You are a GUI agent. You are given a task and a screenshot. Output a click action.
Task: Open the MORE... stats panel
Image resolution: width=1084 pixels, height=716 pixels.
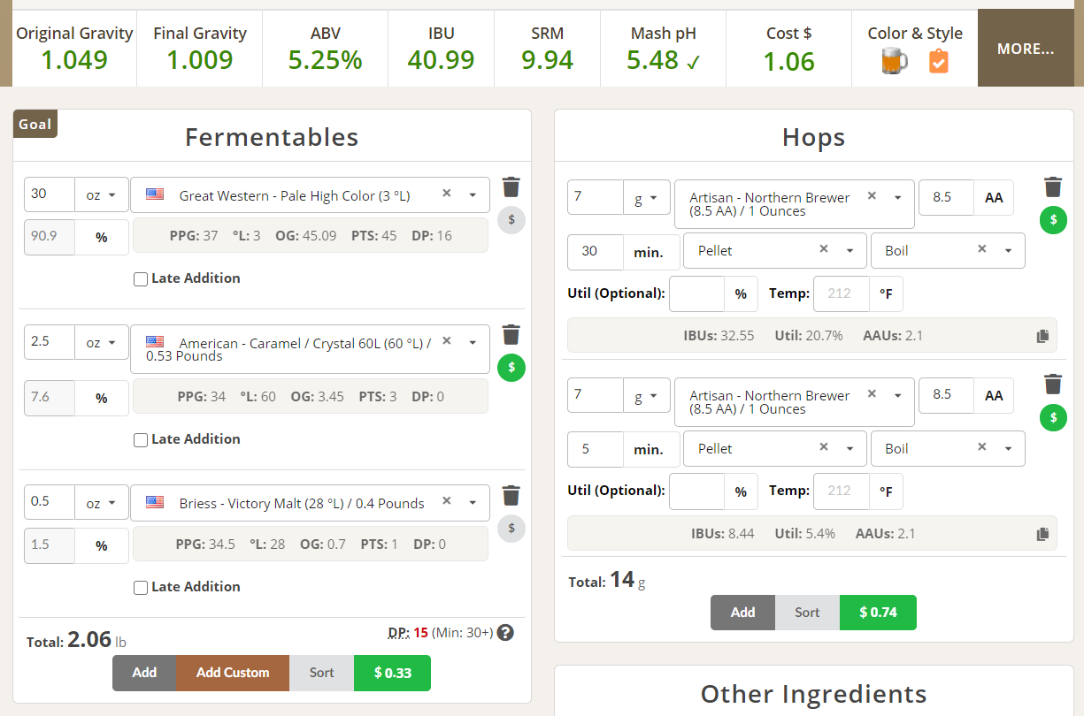(x=1025, y=49)
